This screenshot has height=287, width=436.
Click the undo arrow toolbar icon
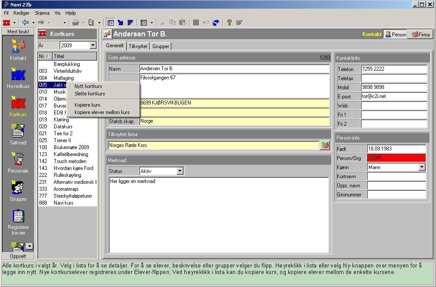[x=206, y=23]
